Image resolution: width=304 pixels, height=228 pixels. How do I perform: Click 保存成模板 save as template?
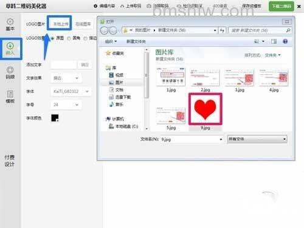click(x=252, y=6)
